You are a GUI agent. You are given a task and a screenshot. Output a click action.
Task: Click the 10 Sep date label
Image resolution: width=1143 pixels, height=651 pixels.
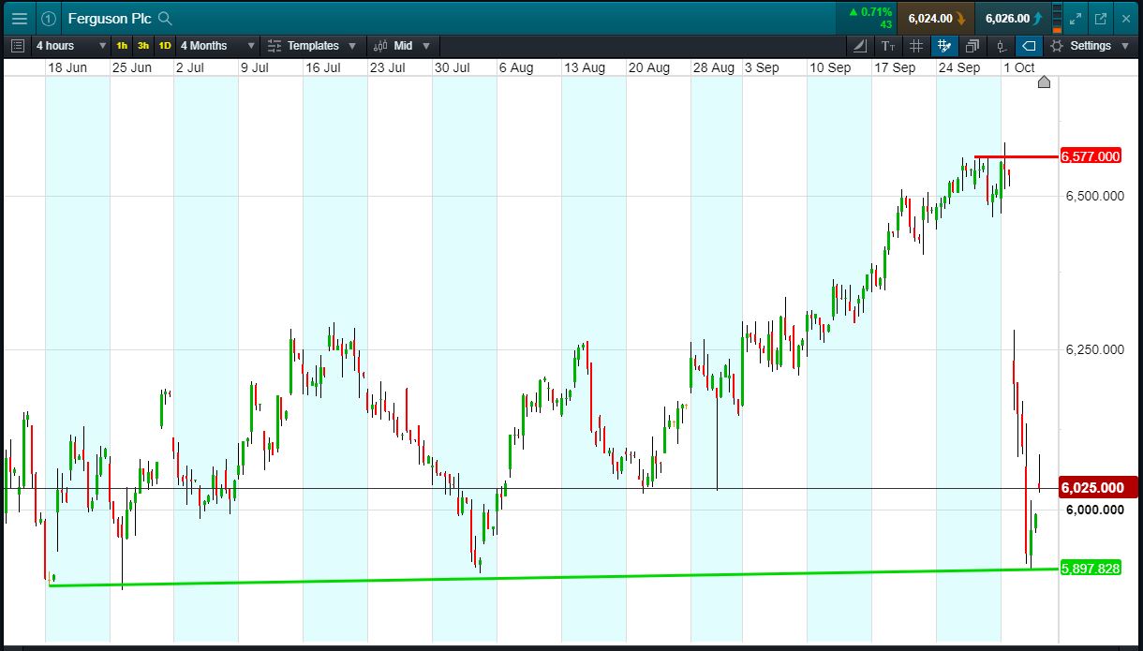click(830, 67)
